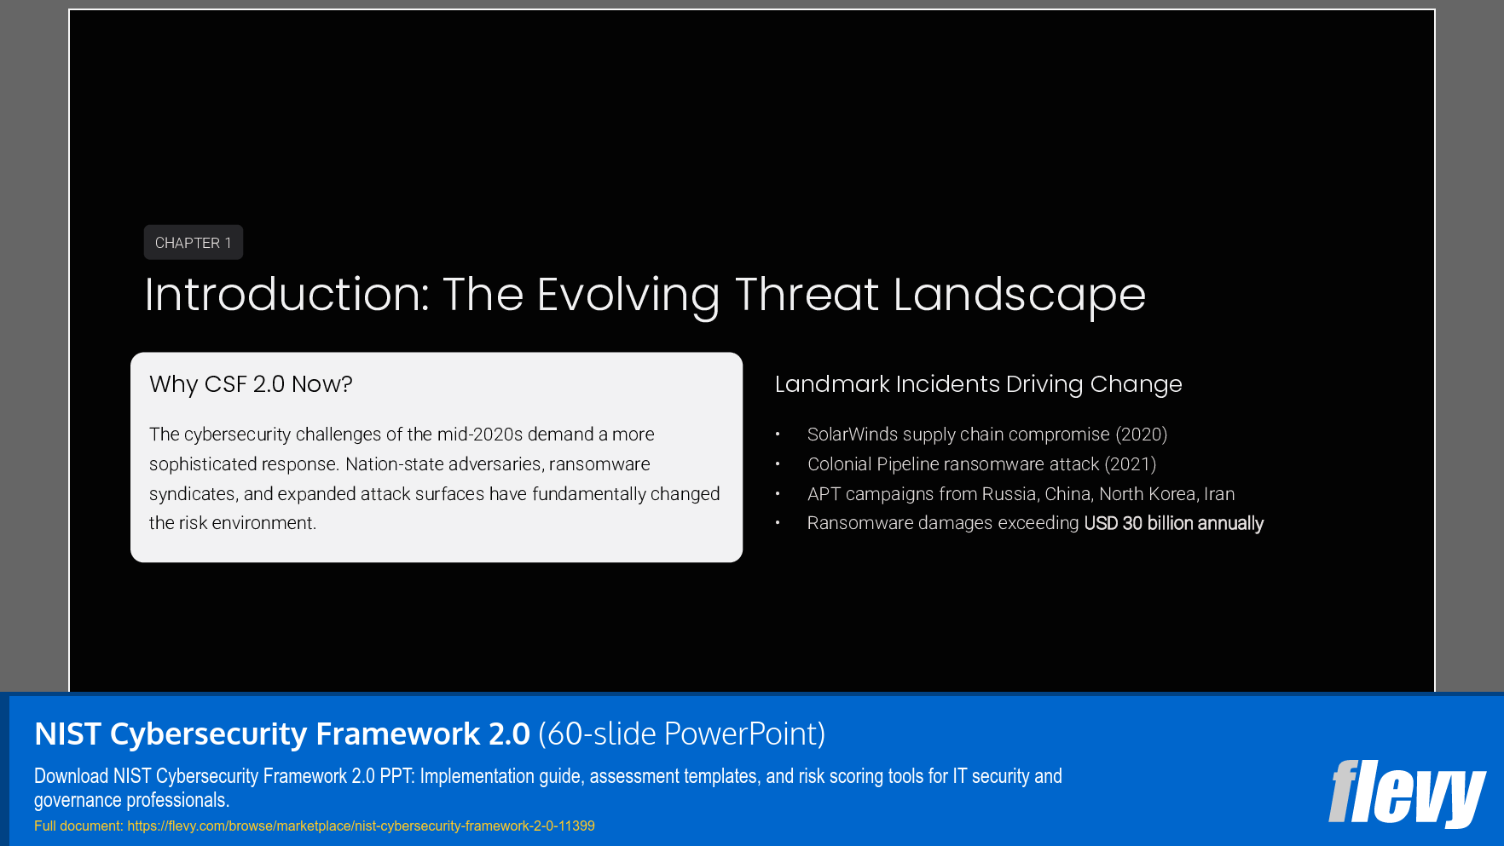Collapse the CHAPTER 1 section
The height and width of the screenshot is (846, 1504).
coord(193,242)
